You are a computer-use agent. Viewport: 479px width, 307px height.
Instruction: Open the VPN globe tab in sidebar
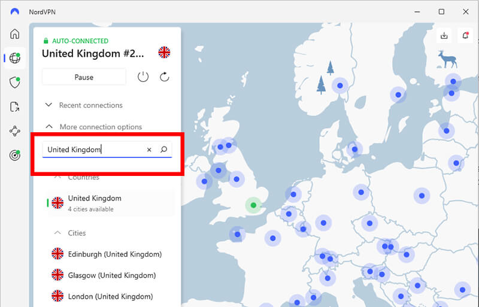[x=14, y=57]
